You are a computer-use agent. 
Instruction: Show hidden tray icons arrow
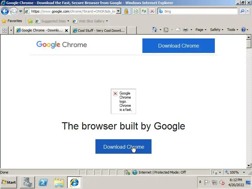tap(200, 182)
